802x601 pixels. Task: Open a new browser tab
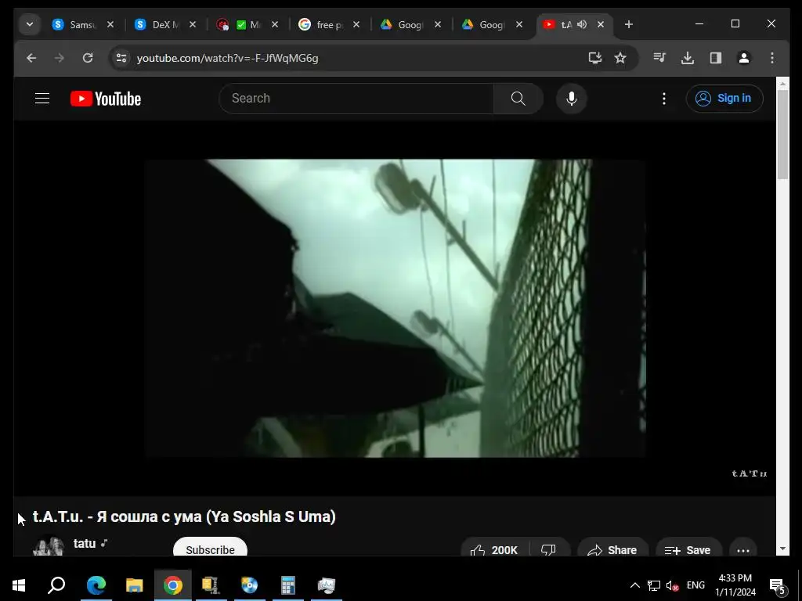coord(629,24)
